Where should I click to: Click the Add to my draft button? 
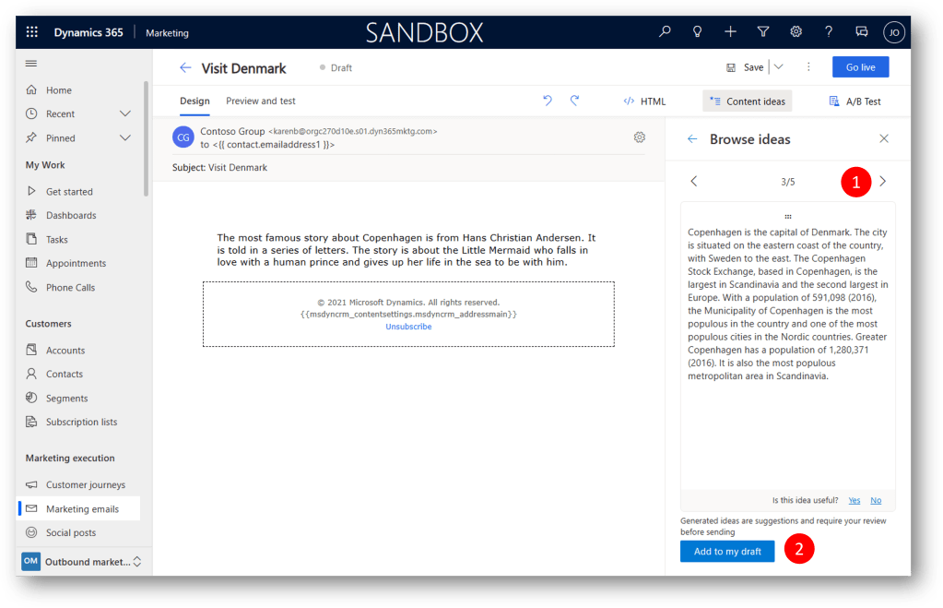tap(727, 551)
